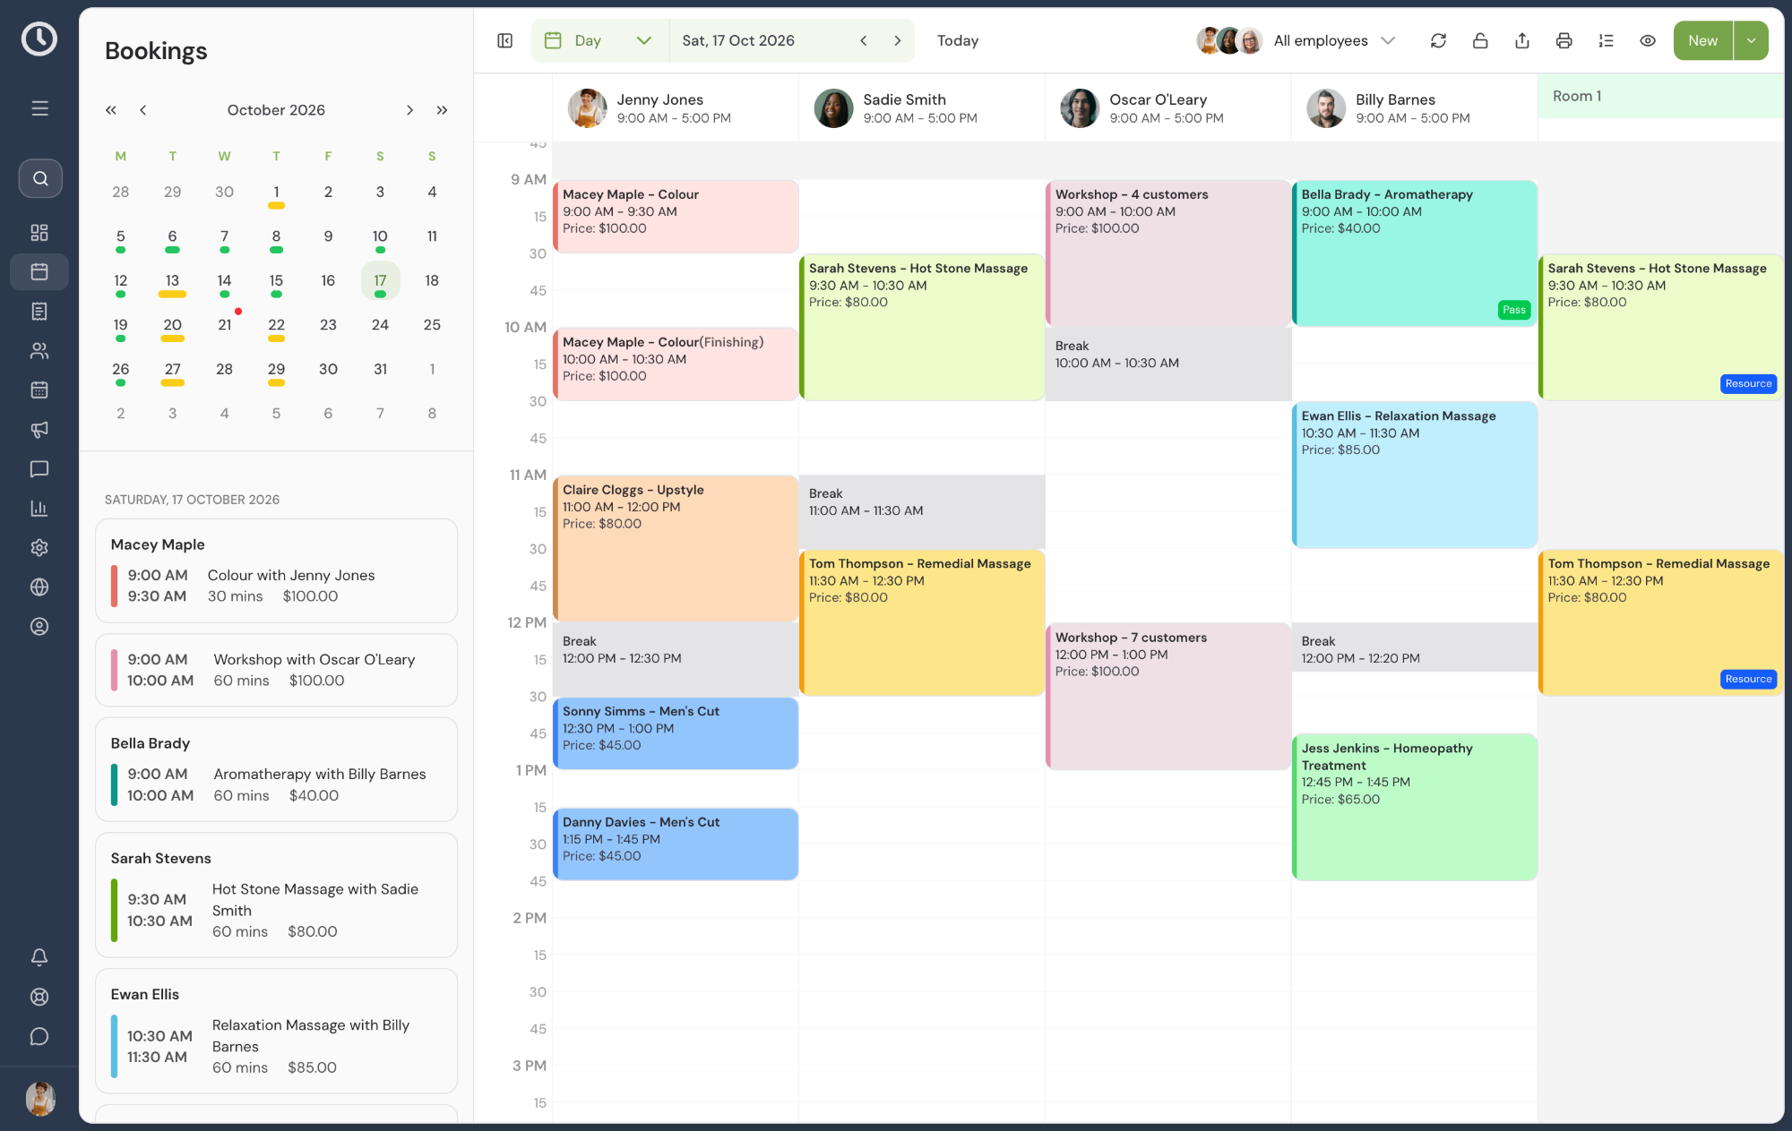Viewport: 1792px width, 1131px height.
Task: Open Jenny Jones column header
Action: (676, 108)
